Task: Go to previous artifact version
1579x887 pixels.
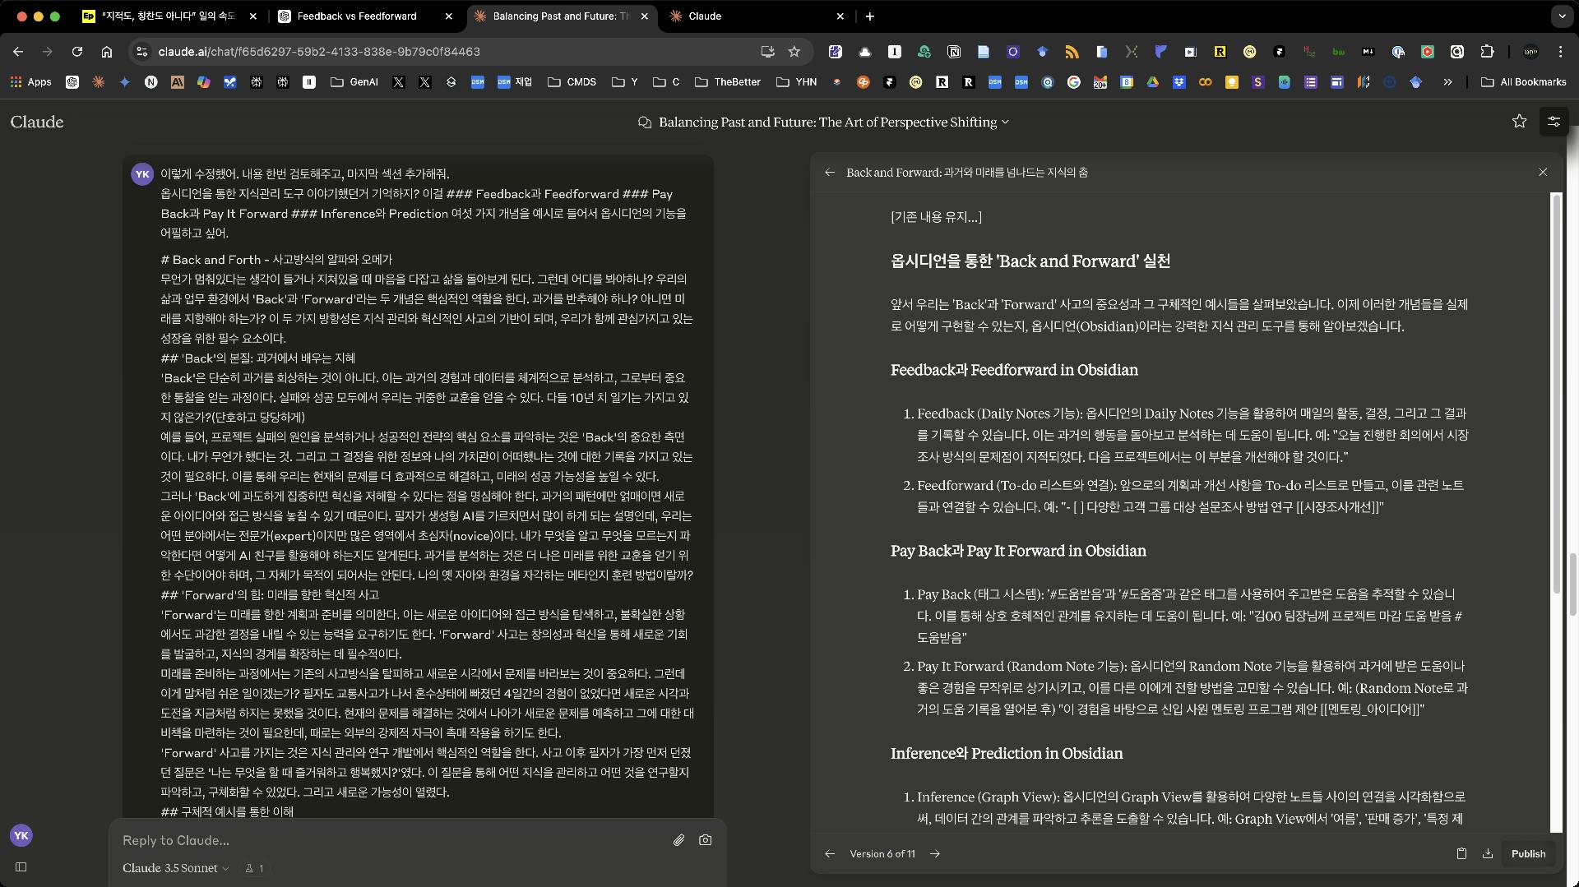Action: (x=830, y=853)
